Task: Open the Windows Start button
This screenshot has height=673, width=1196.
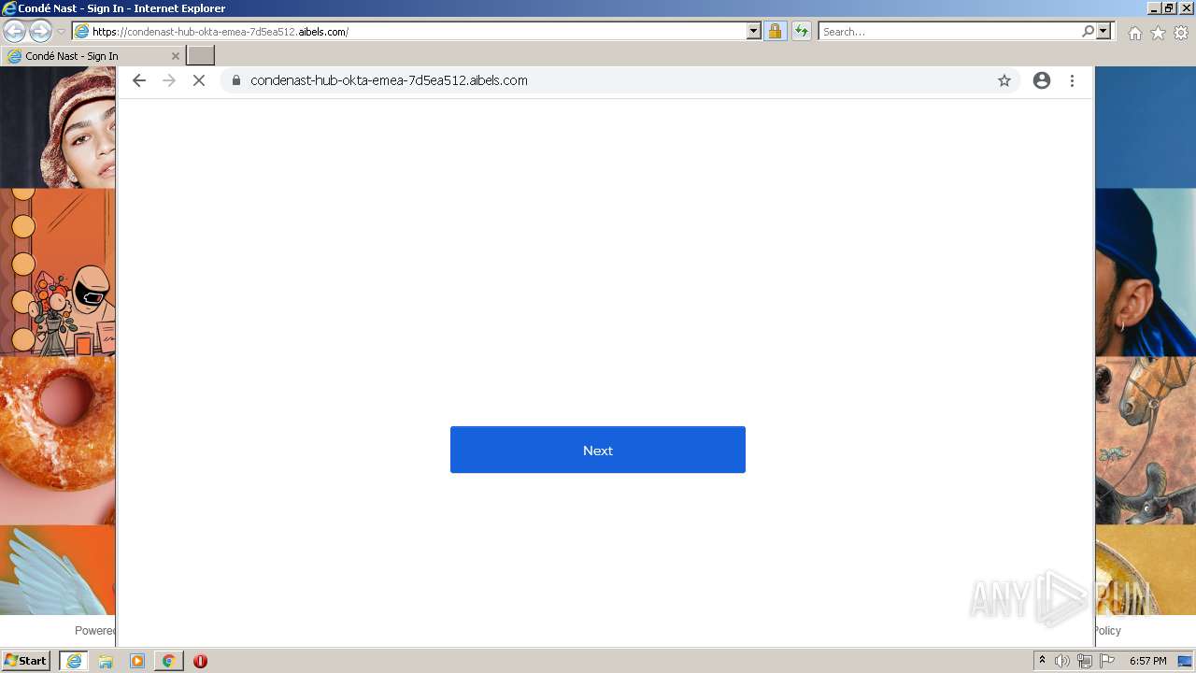Action: click(25, 661)
